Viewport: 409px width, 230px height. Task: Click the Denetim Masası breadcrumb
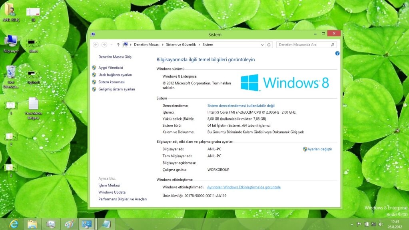click(x=146, y=45)
